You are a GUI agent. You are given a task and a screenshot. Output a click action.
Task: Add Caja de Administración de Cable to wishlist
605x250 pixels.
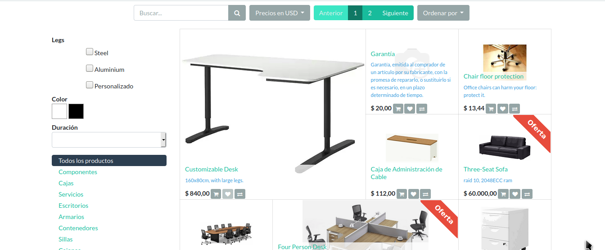[414, 194]
